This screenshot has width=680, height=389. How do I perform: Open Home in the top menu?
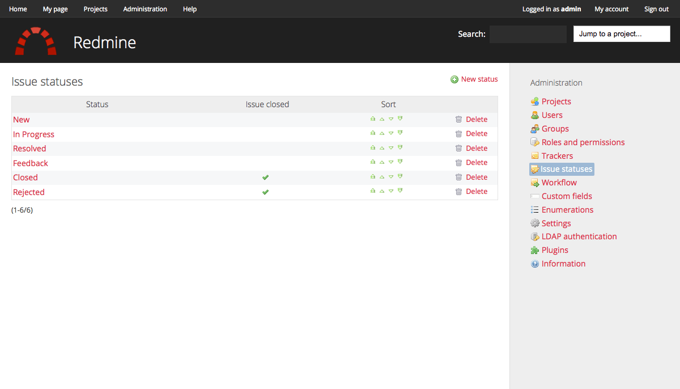[18, 9]
